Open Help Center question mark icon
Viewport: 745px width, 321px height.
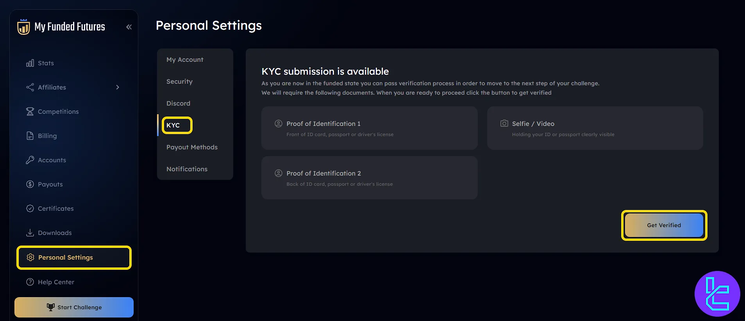pyautogui.click(x=30, y=282)
